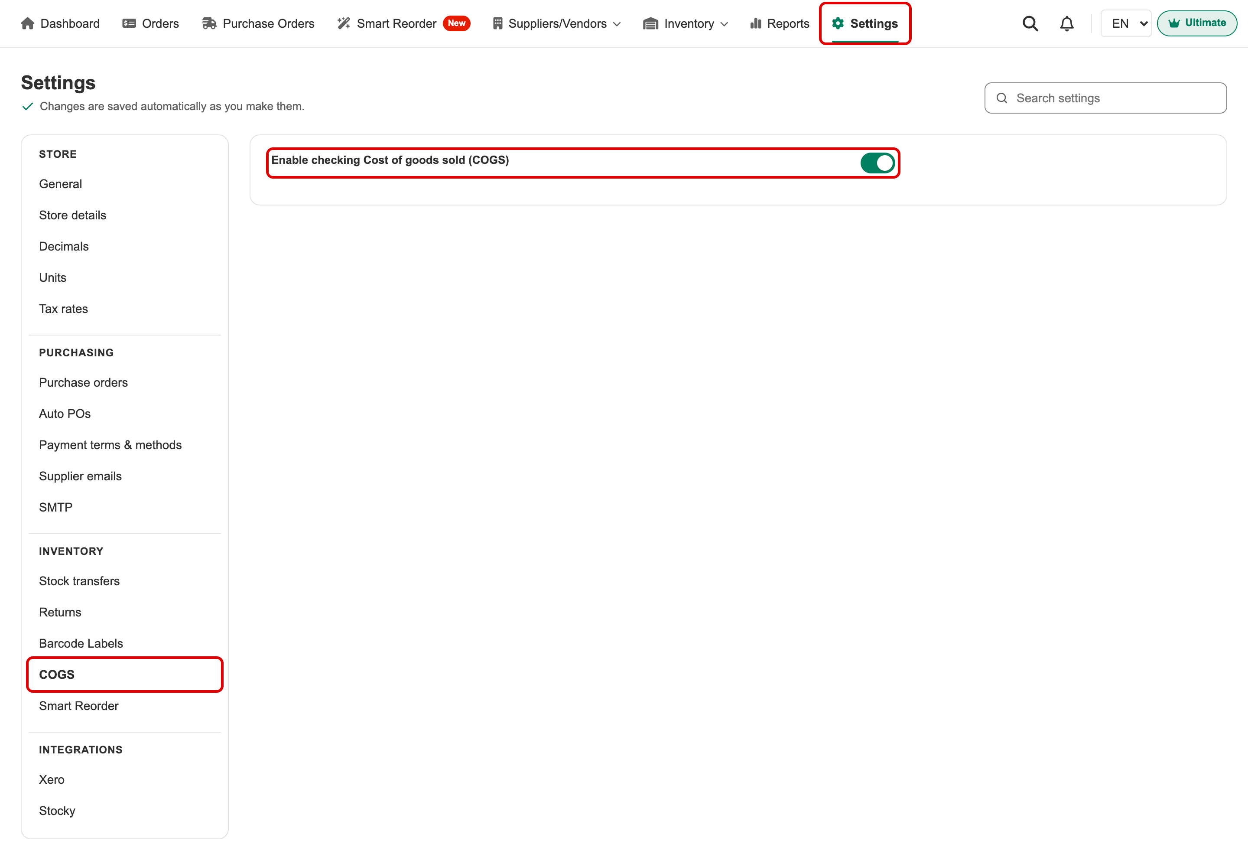Open Units settings
This screenshot has height=867, width=1248.
click(x=53, y=277)
